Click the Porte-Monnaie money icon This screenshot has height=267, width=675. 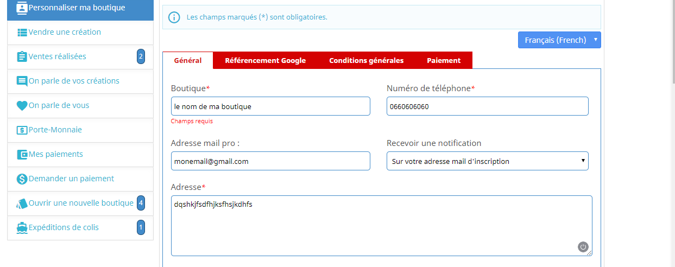click(22, 130)
